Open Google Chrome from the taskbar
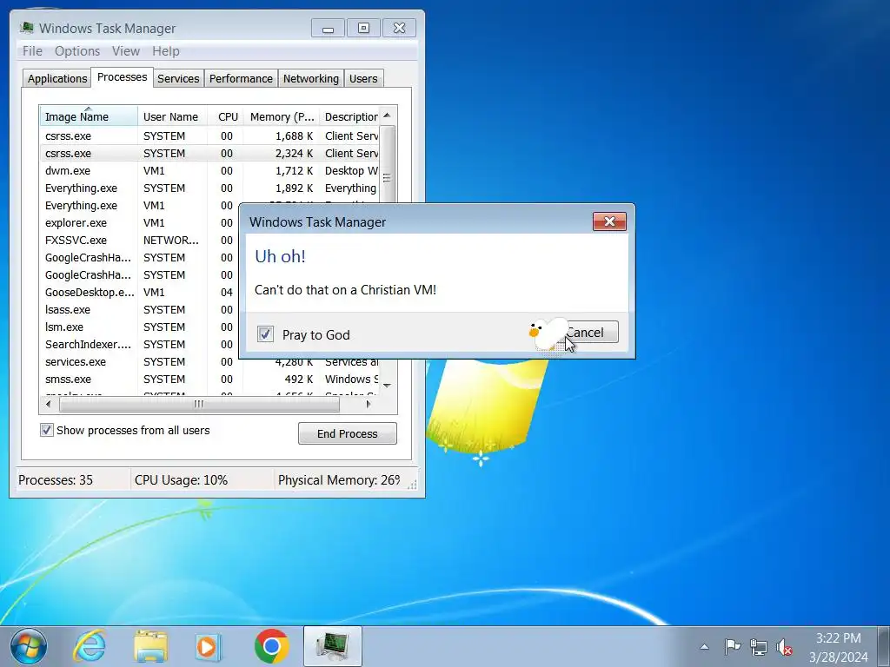Viewport: 890px width, 667px height. pos(271,646)
